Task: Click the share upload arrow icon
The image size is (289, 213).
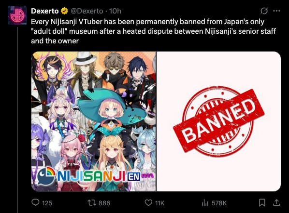Action: (x=276, y=202)
